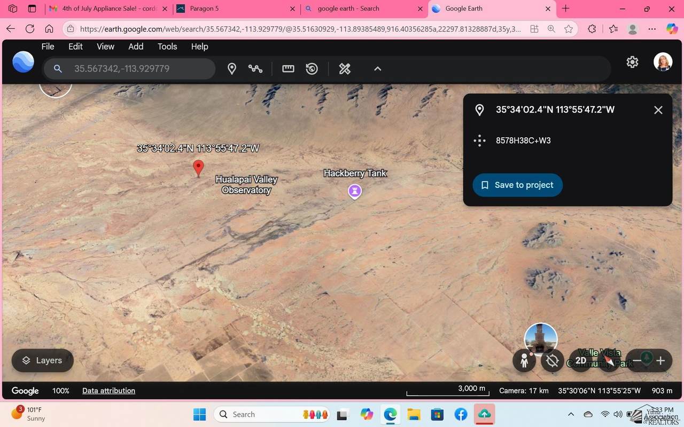Viewport: 684px width, 427px height.
Task: Open the Help menu
Action: (199, 46)
